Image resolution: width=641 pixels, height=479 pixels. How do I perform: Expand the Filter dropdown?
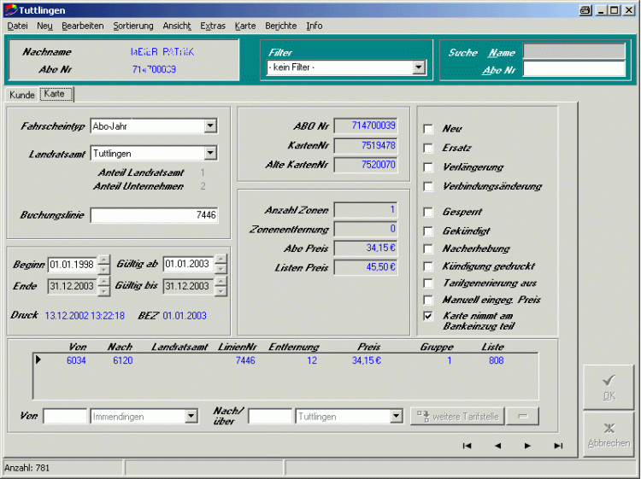419,67
